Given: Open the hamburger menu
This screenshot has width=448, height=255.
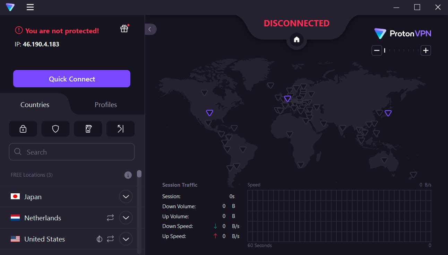Looking at the screenshot, I should 30,7.
